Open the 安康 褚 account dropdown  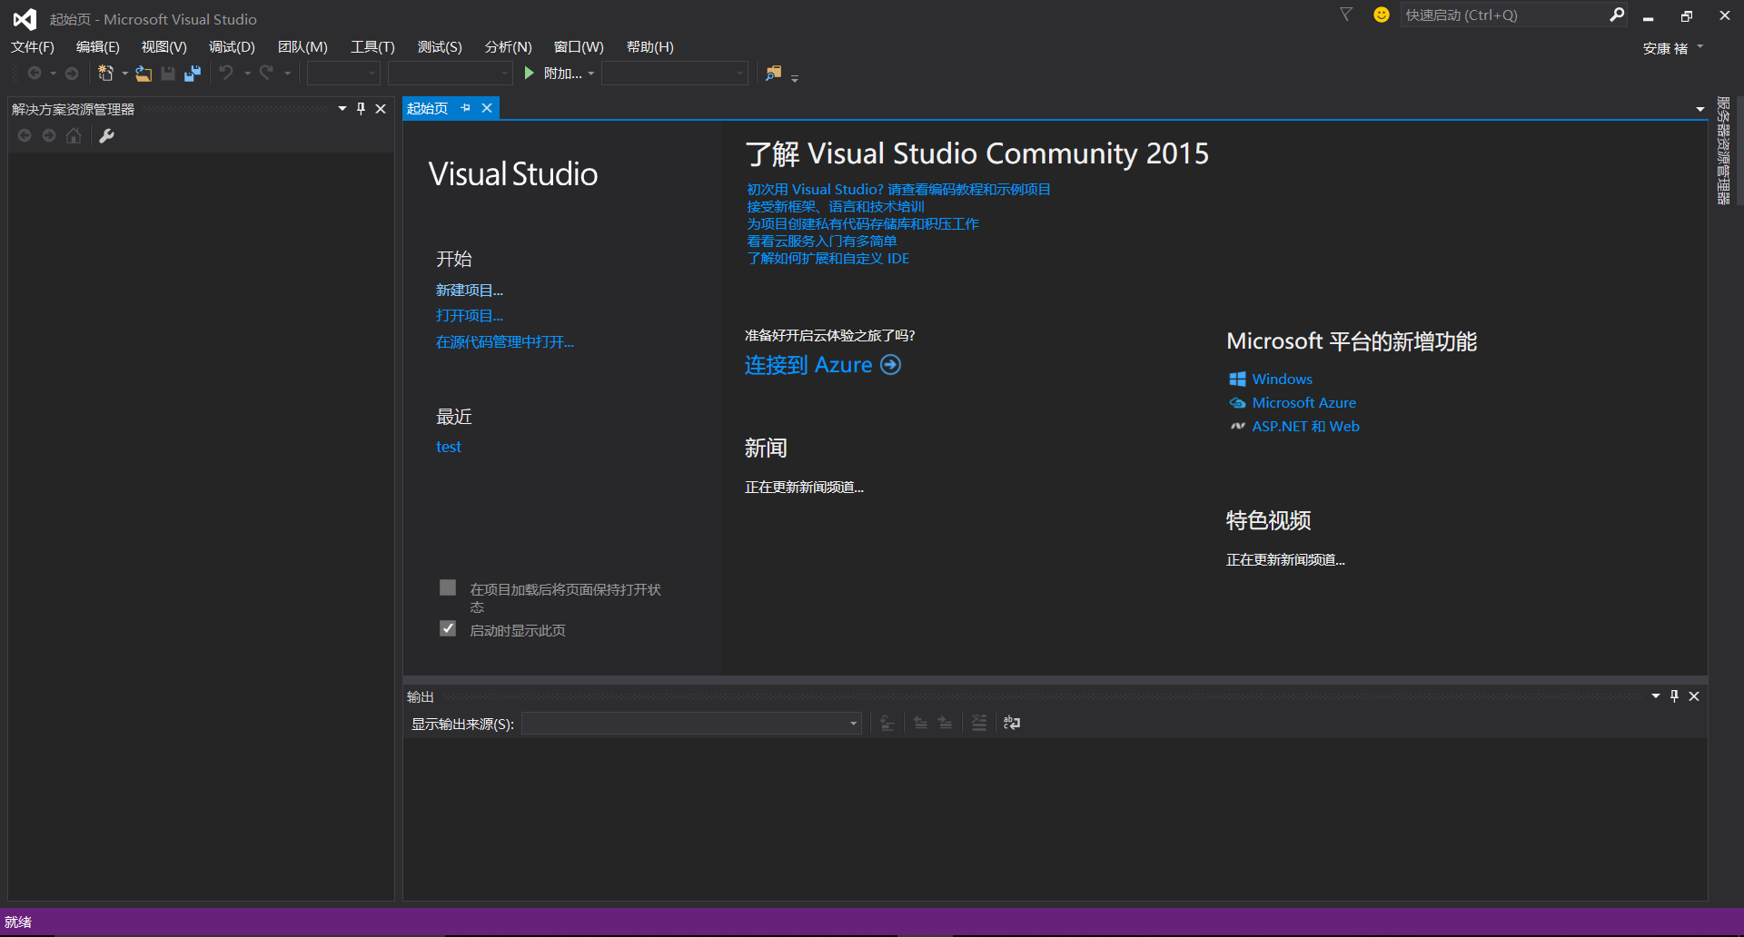1672,48
